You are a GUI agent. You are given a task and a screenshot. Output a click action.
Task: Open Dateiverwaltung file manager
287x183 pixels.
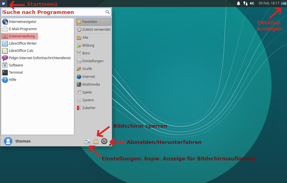(22, 36)
